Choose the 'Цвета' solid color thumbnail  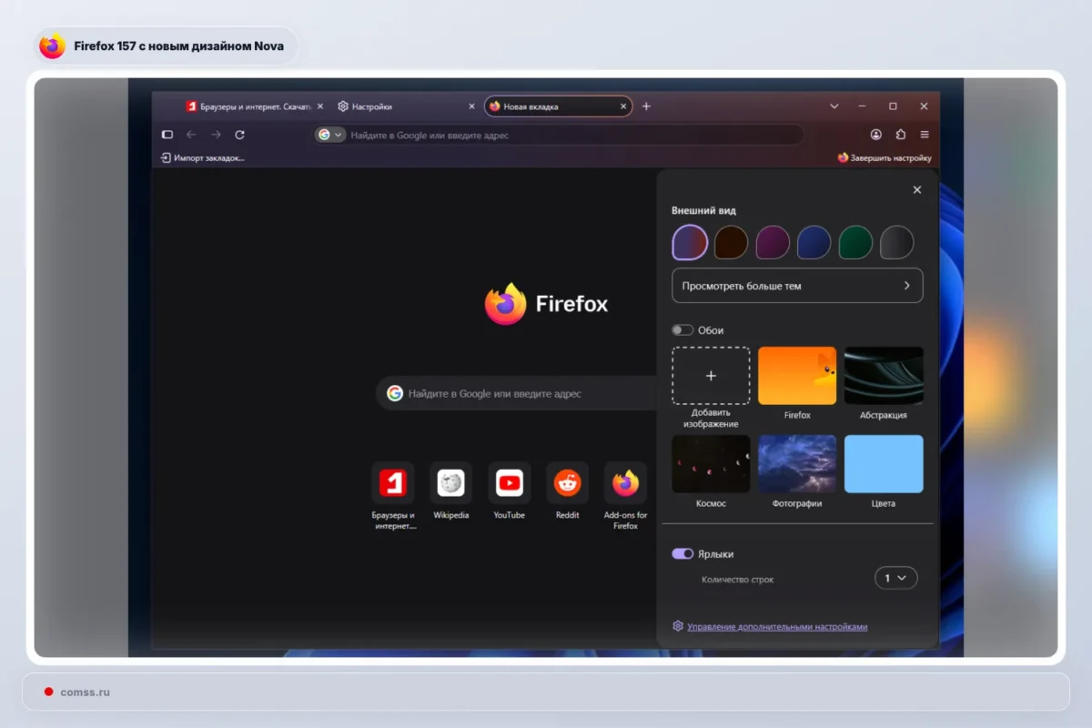[884, 464]
